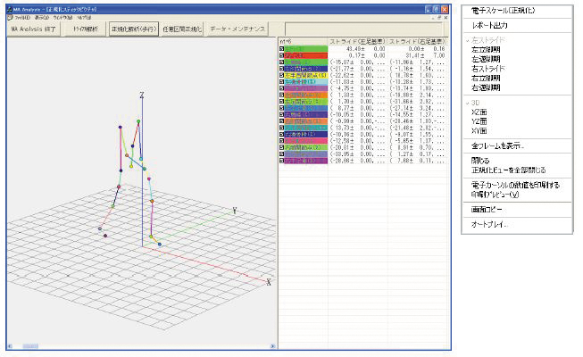
Task: Open データ・メンテナンス tab
Action: (238, 29)
